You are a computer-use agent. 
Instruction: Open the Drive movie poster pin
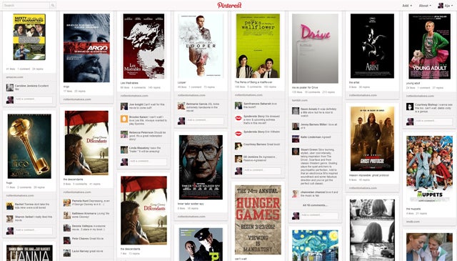tap(315, 48)
